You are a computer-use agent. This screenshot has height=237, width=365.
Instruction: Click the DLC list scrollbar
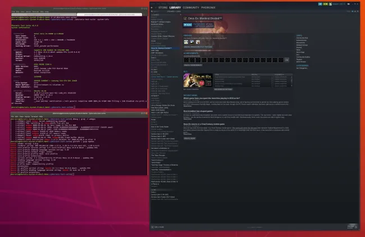pos(291,81)
